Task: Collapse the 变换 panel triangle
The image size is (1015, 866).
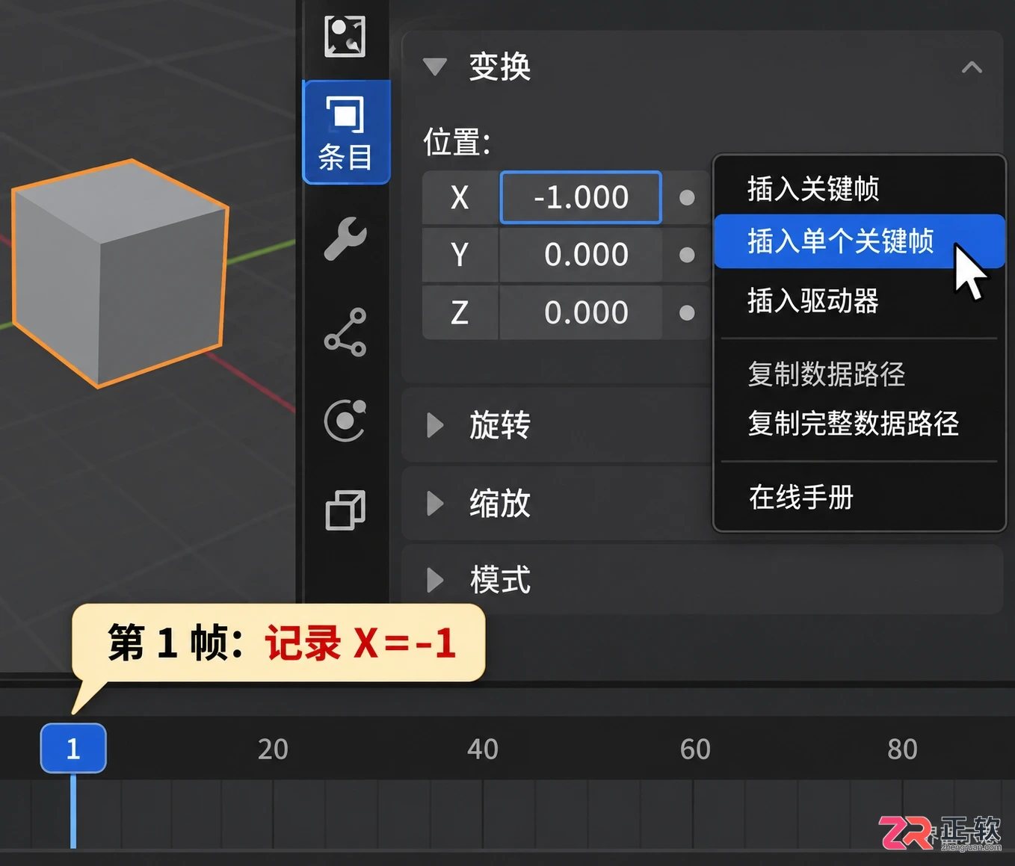Action: 434,67
